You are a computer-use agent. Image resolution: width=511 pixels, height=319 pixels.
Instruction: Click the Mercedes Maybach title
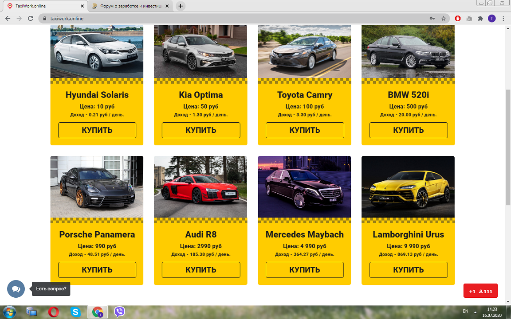tap(305, 234)
